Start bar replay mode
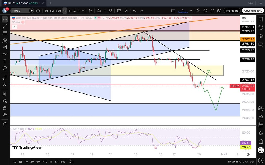Image resolution: width=265 pixels, height=165 pixels. [126, 11]
